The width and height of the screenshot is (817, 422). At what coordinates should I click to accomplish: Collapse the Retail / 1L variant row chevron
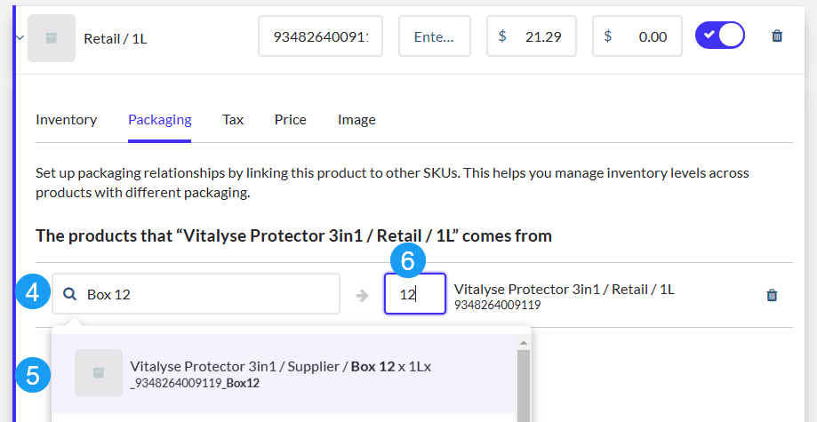point(20,37)
